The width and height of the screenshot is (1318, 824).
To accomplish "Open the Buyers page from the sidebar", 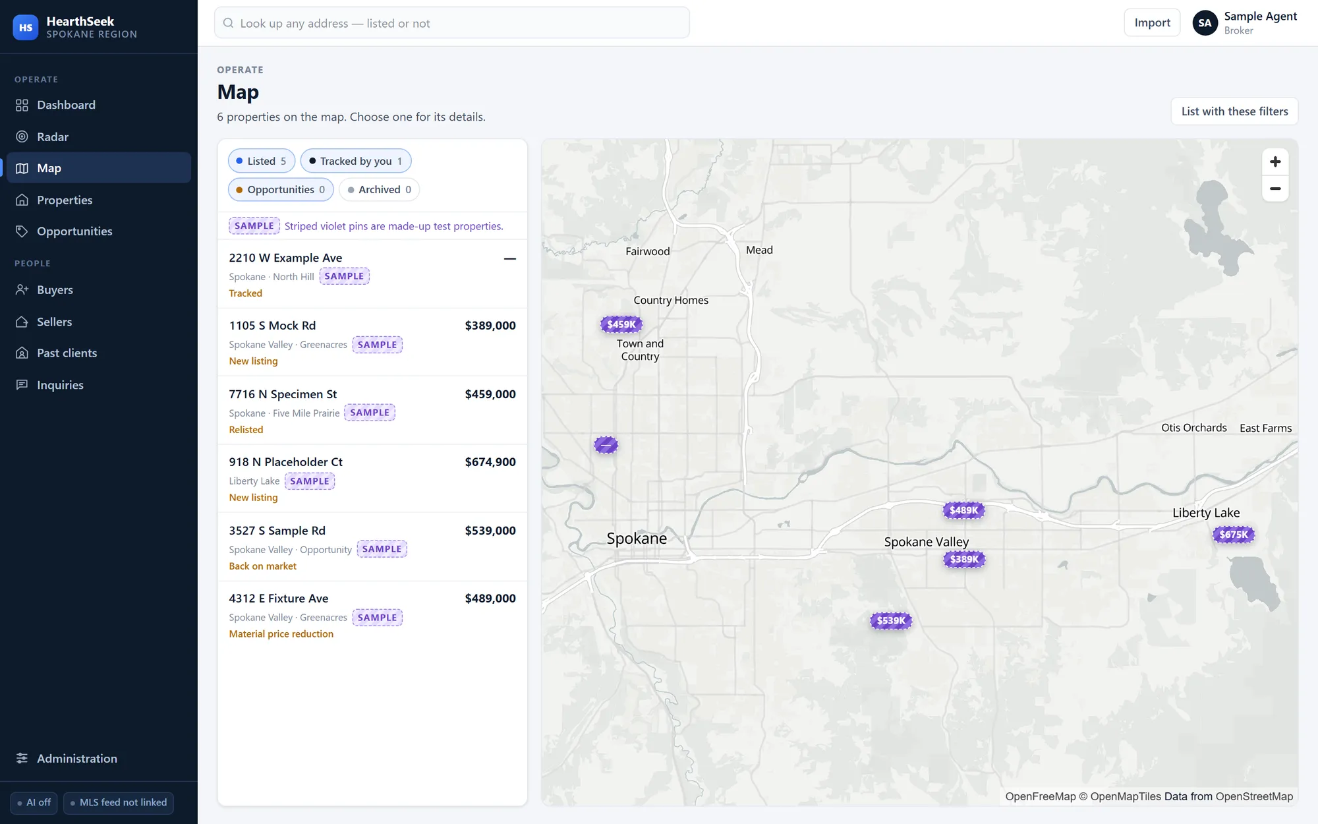I will [99, 290].
